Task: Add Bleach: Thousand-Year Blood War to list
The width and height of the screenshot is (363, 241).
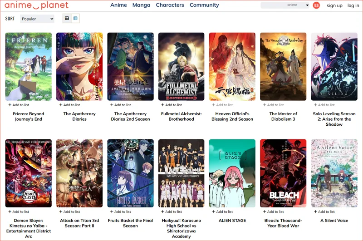Action: [274, 211]
